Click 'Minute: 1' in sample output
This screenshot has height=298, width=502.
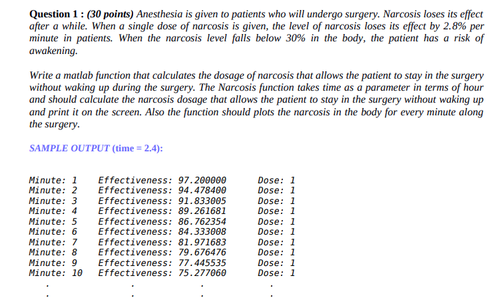[x=53, y=180]
